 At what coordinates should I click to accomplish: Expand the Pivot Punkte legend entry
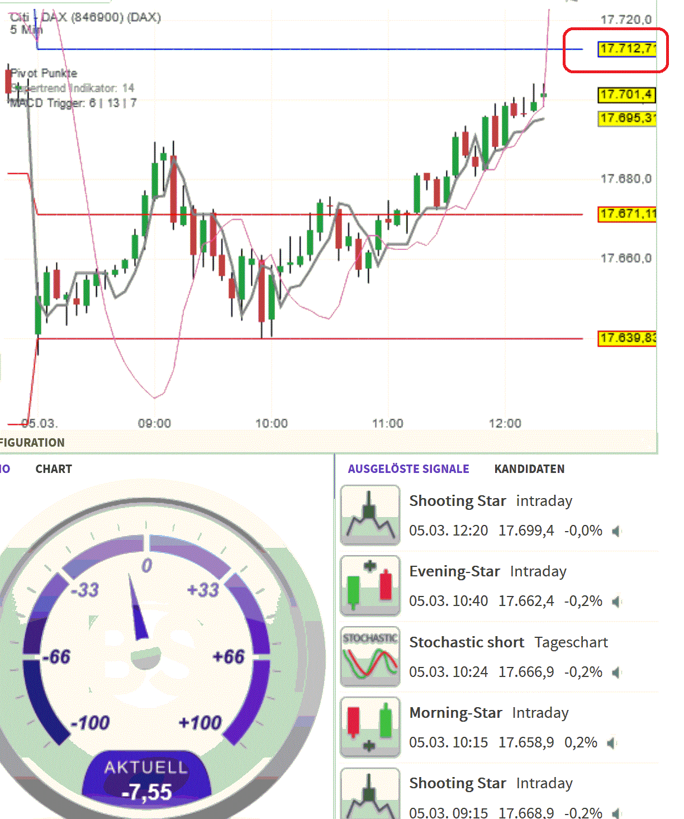pos(44,73)
